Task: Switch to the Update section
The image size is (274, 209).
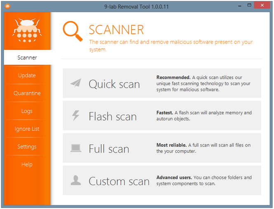Action: [27, 75]
